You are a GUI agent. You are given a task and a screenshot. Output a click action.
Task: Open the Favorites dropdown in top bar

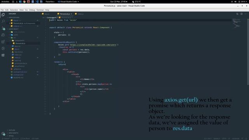(50, 2)
